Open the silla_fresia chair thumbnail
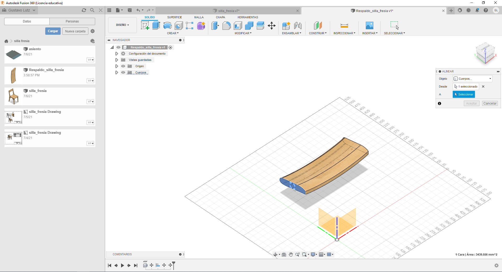This screenshot has width=502, height=272. point(14,96)
